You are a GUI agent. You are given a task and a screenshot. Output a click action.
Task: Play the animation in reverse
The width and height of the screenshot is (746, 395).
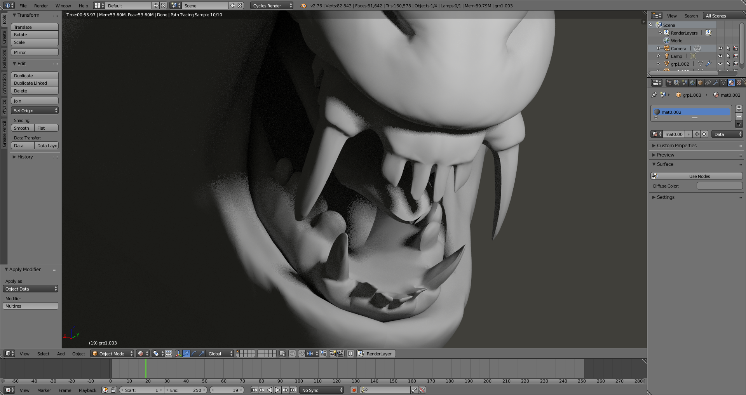pos(270,390)
